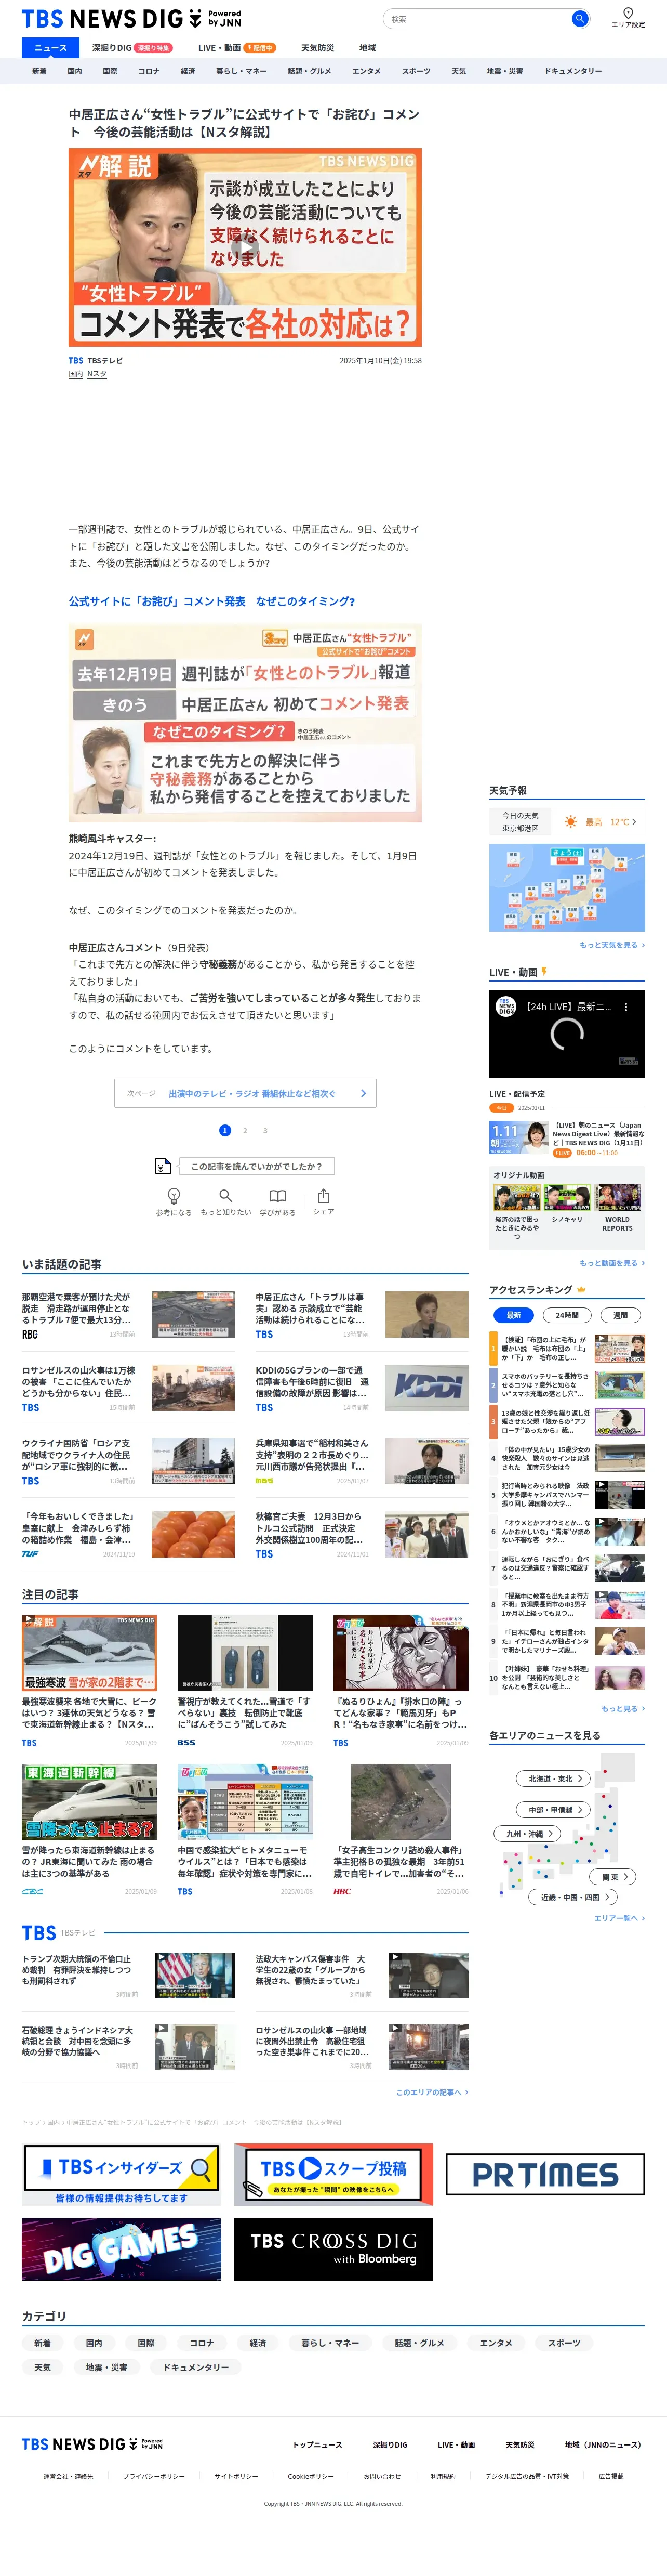This screenshot has height=2576, width=667.
Task: Select 週間 ranking filter
Action: point(620,1315)
